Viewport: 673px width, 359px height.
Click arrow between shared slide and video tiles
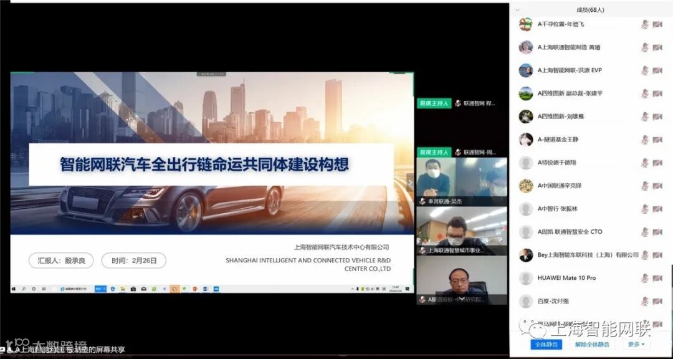tap(410, 183)
